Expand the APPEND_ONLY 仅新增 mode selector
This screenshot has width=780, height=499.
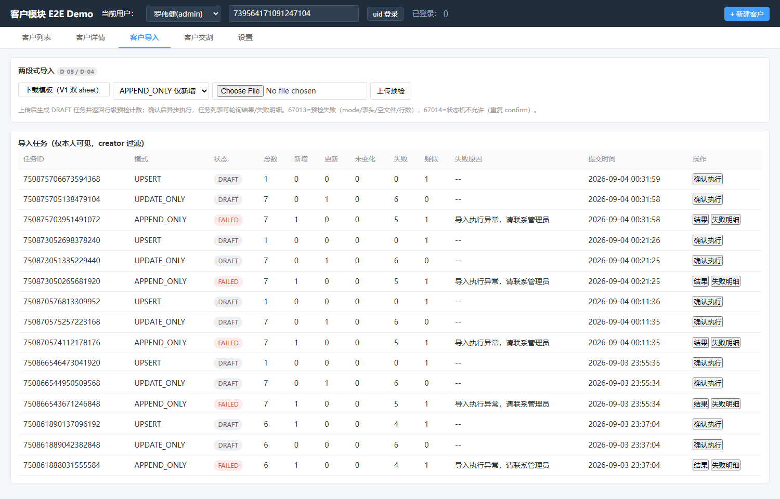[161, 91]
